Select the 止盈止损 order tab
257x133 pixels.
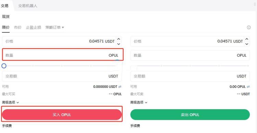pyautogui.click(x=34, y=27)
